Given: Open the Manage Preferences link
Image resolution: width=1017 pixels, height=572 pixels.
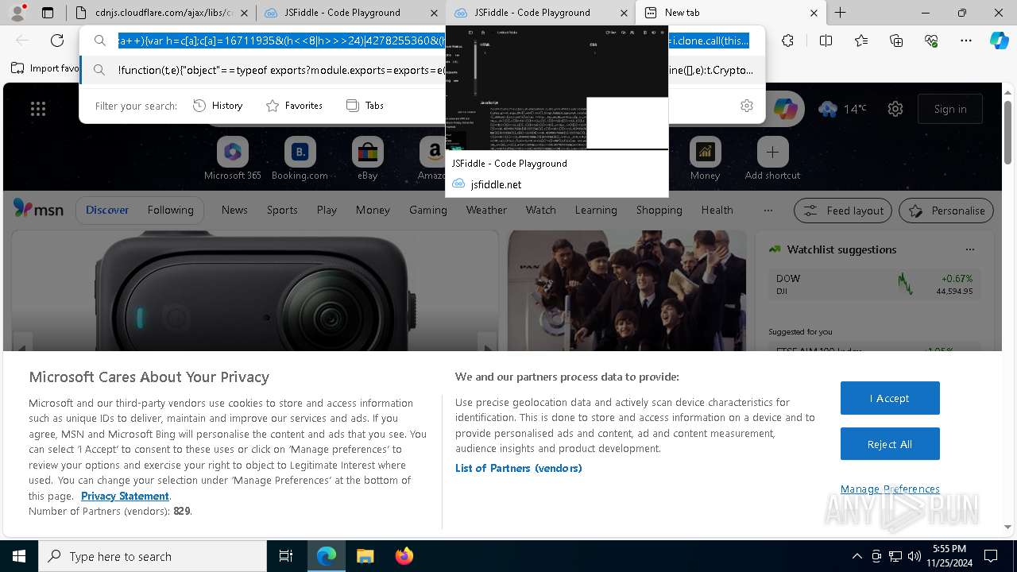Looking at the screenshot, I should [890, 489].
